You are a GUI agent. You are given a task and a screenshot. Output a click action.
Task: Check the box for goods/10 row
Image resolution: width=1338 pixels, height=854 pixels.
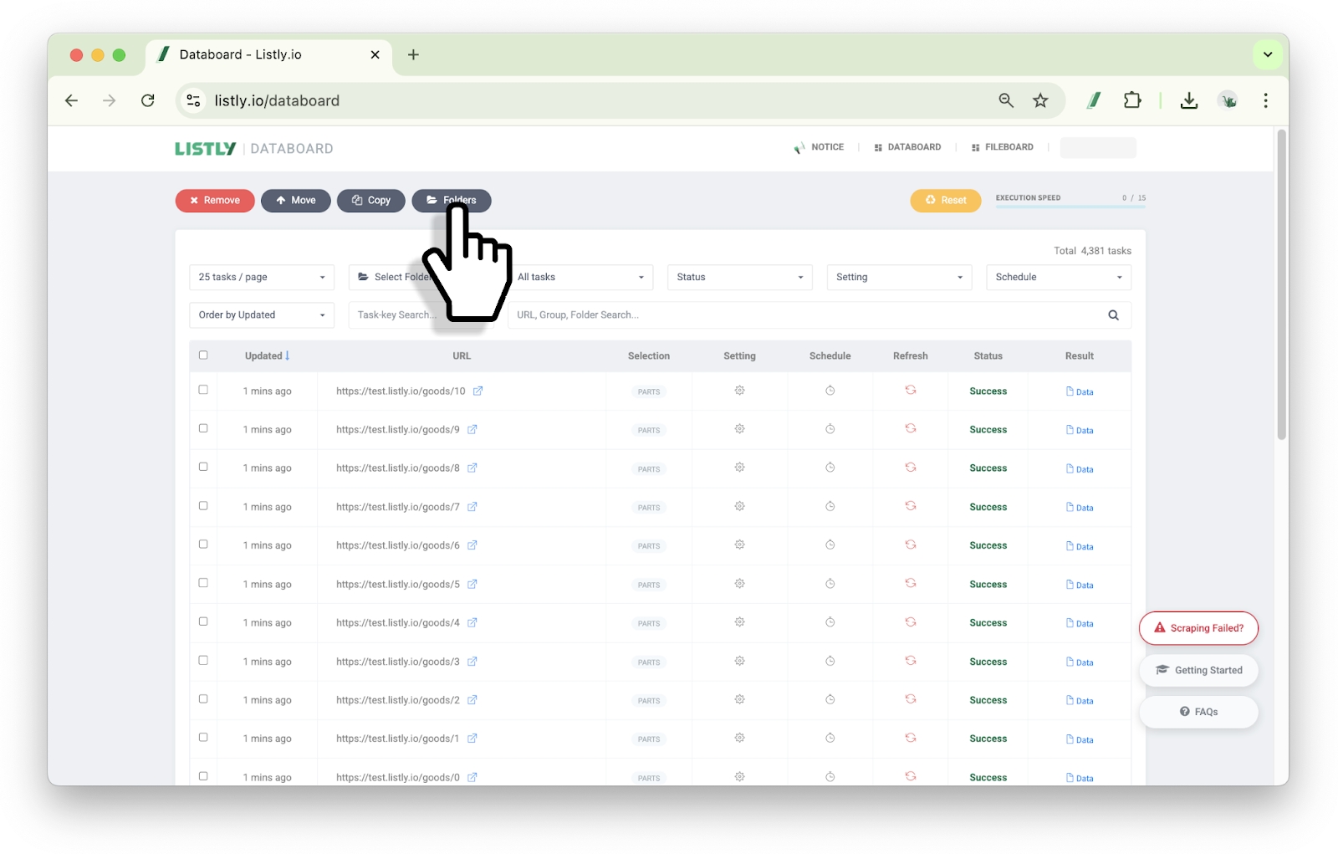[x=203, y=390]
